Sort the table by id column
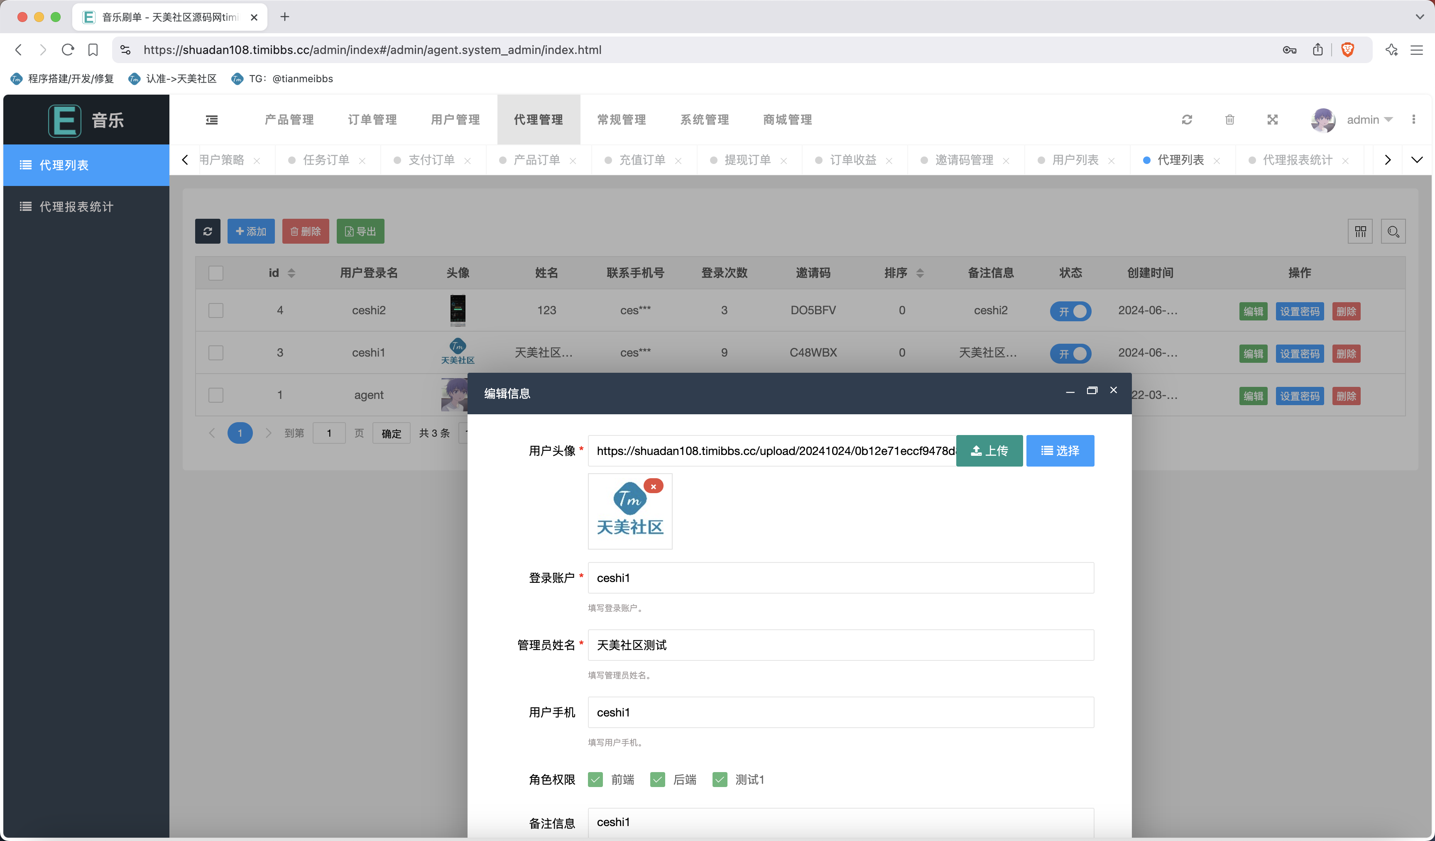 click(291, 273)
